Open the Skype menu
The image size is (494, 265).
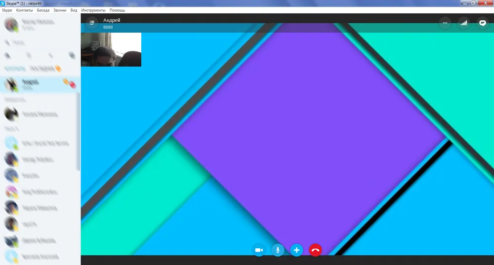pos(7,10)
